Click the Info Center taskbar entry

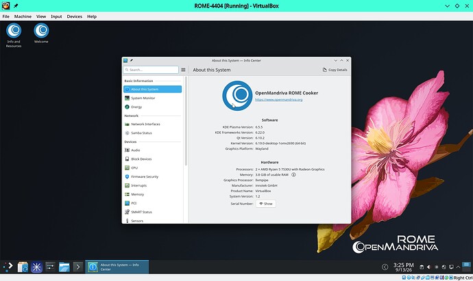click(117, 267)
